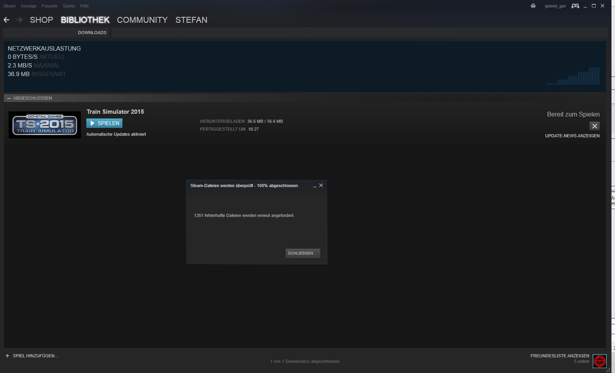This screenshot has width=615, height=373.
Task: Click the 2.3 MB/S peak speed value
Action: coord(20,66)
